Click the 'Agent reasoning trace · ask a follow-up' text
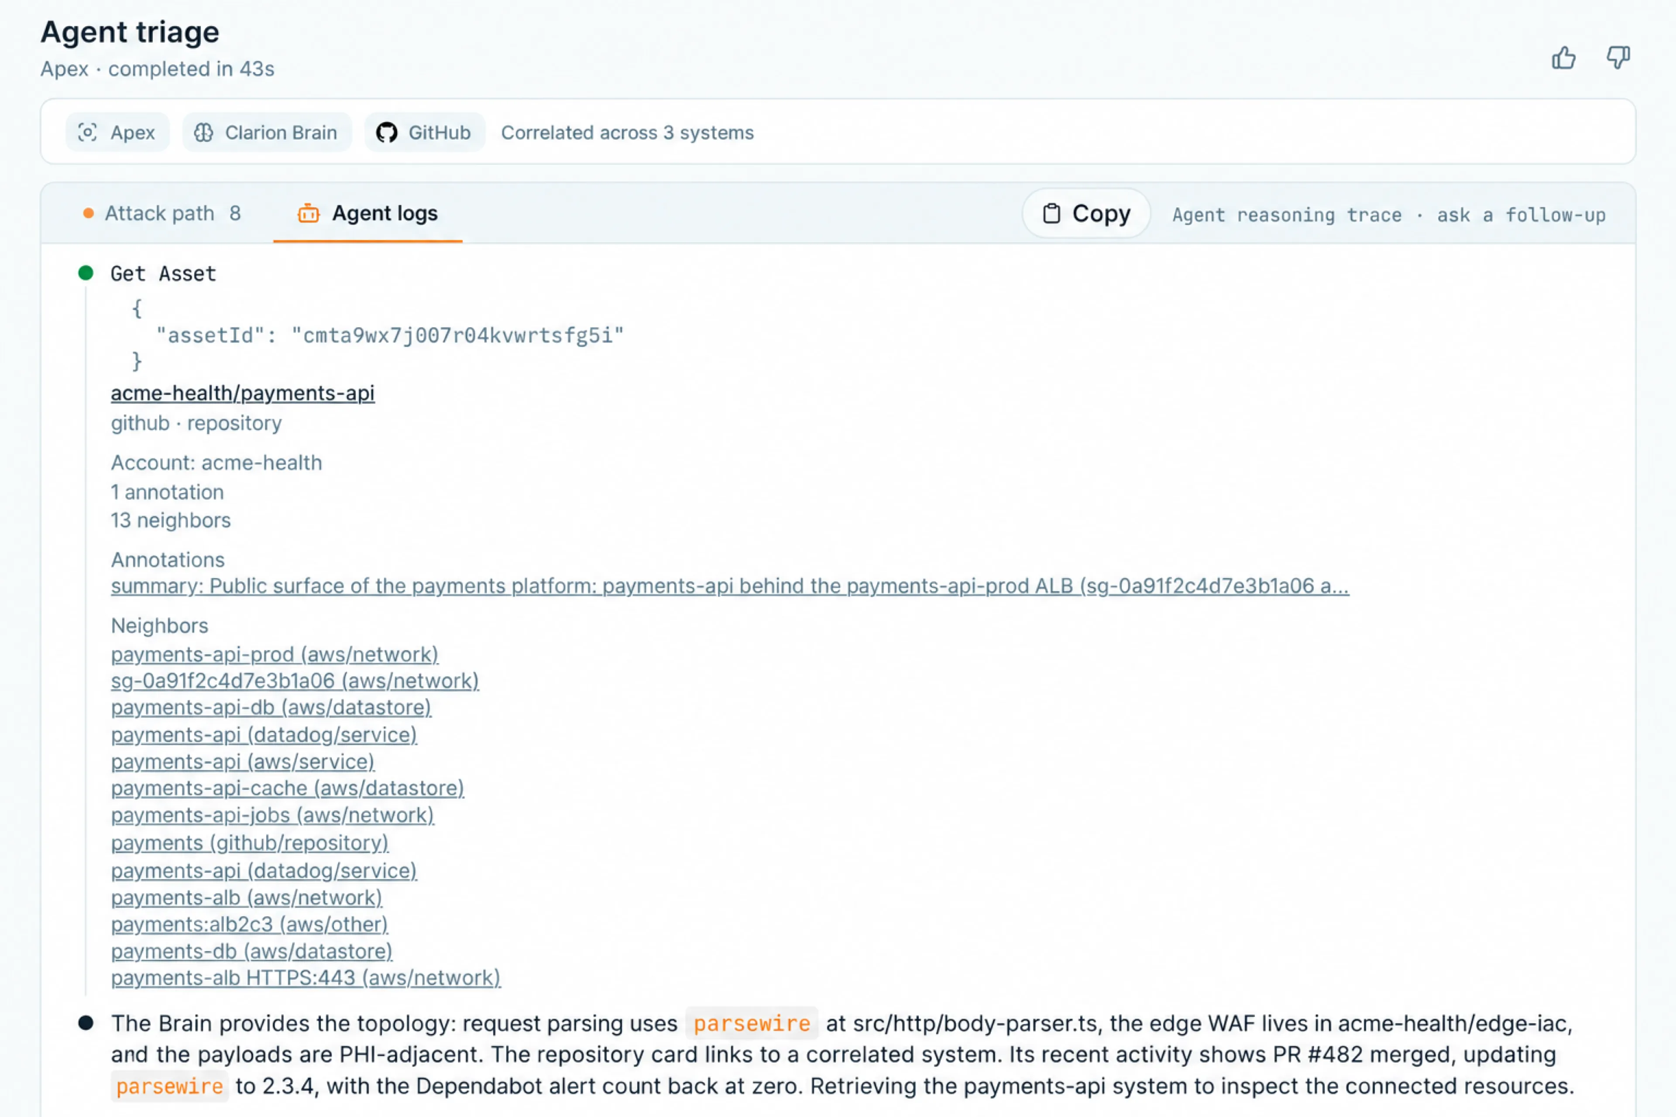The image size is (1676, 1117). [x=1389, y=215]
